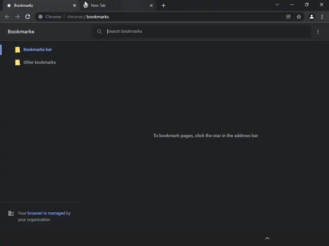Click the managed organization building icon

(x=11, y=213)
